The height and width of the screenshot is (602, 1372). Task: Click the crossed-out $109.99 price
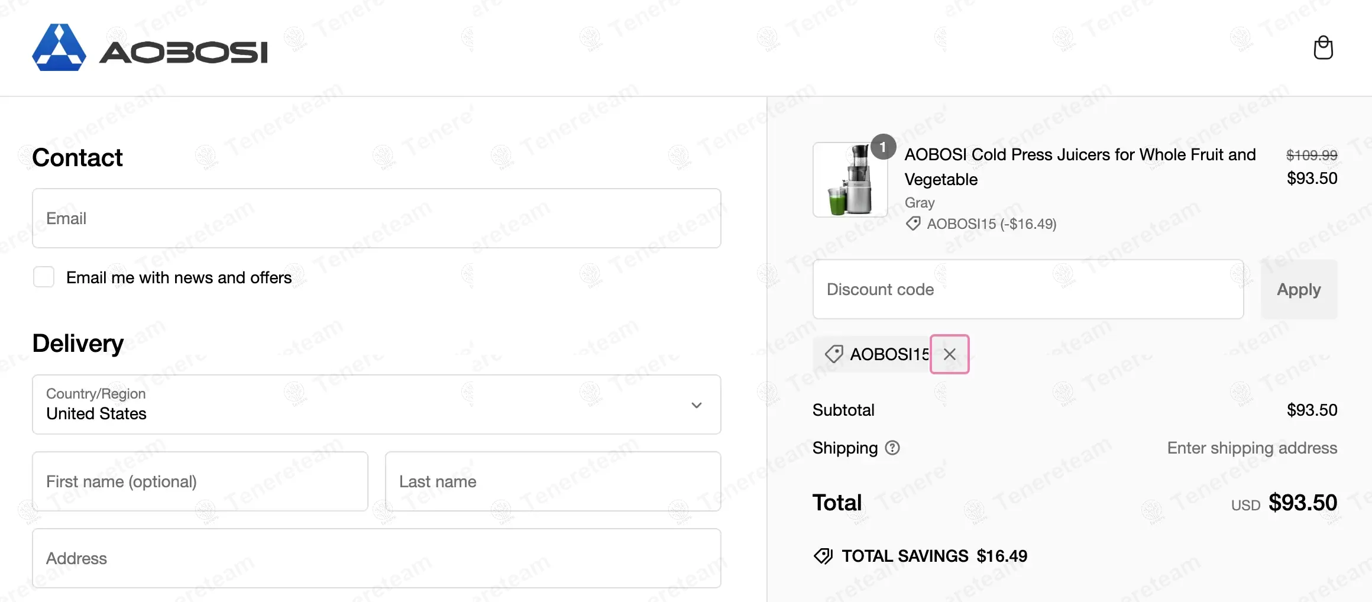[x=1312, y=155]
